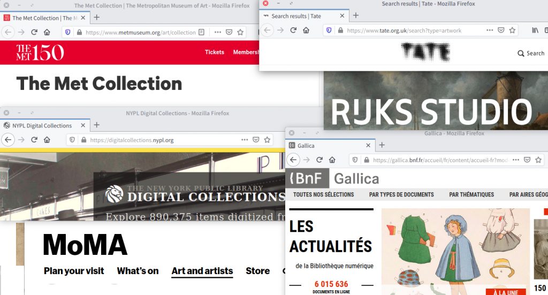The image size is (548, 295).
Task: Open Toutes nos sélections menu
Action: click(323, 194)
